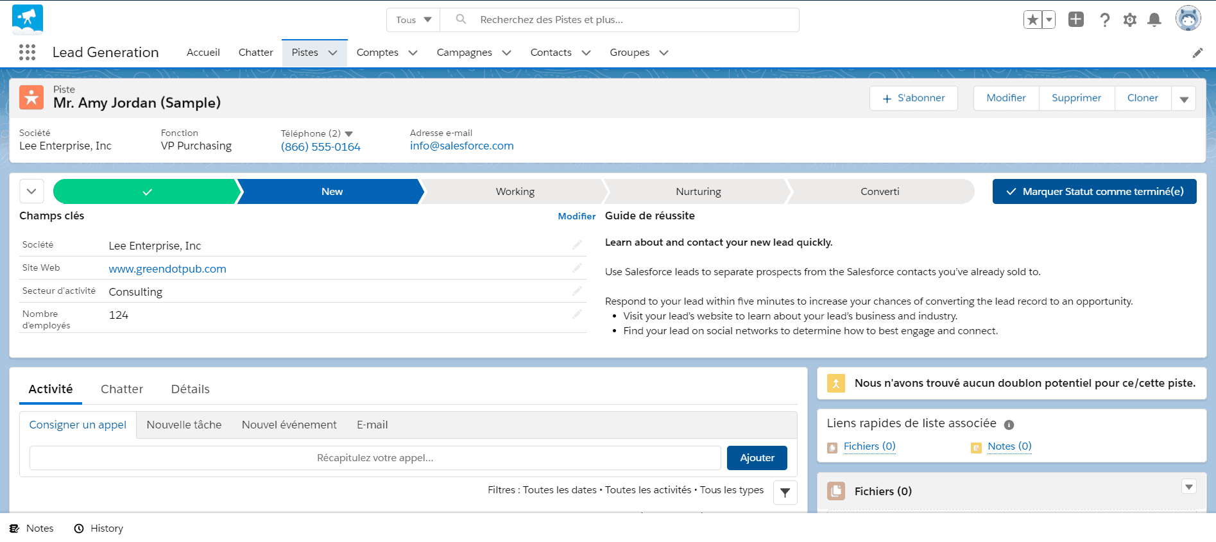Open Notes utility in bottom bar

(x=31, y=529)
